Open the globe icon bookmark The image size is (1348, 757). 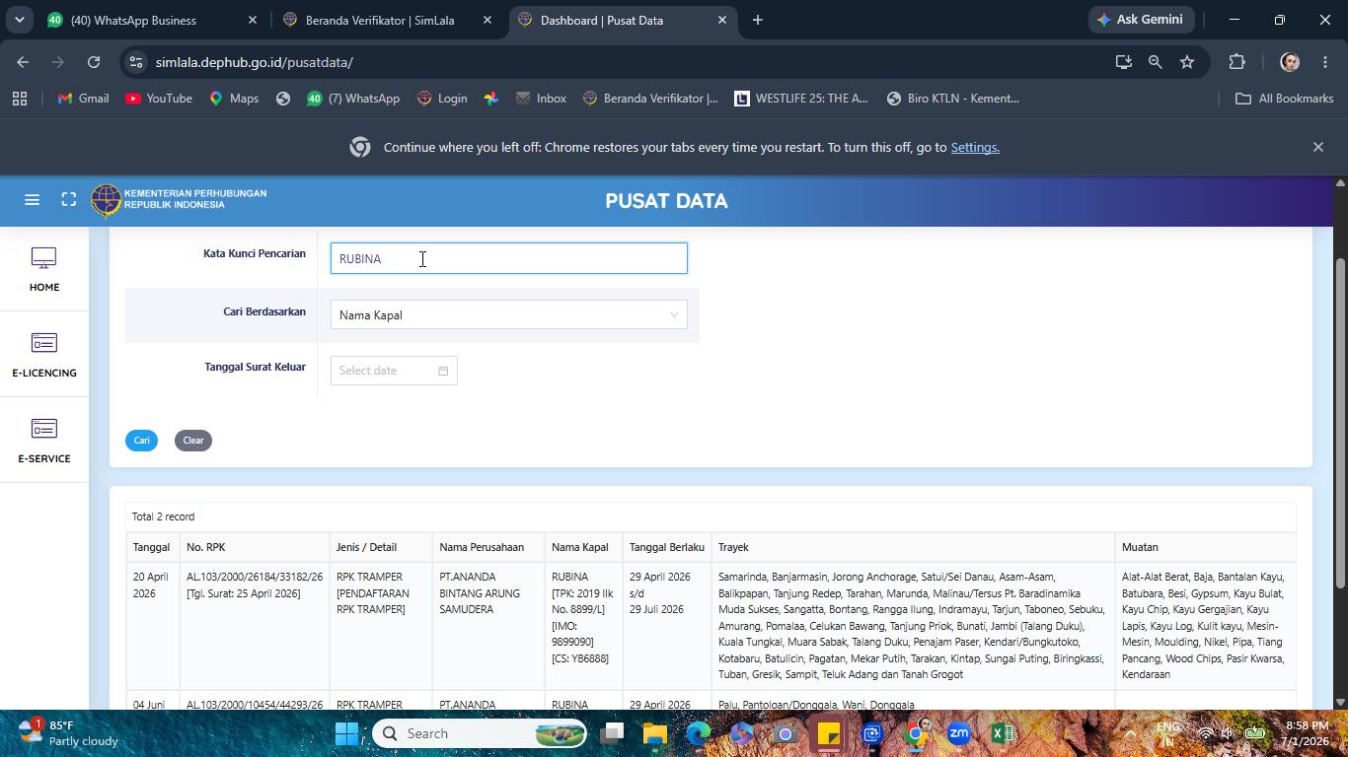(283, 99)
